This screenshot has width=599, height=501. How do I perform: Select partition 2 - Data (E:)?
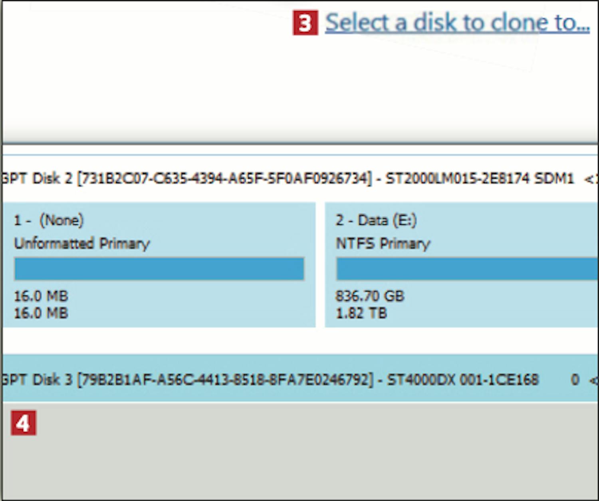(x=461, y=265)
